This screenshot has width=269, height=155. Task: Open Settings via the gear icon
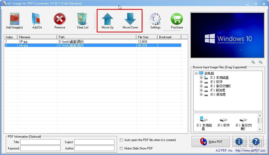155,18
